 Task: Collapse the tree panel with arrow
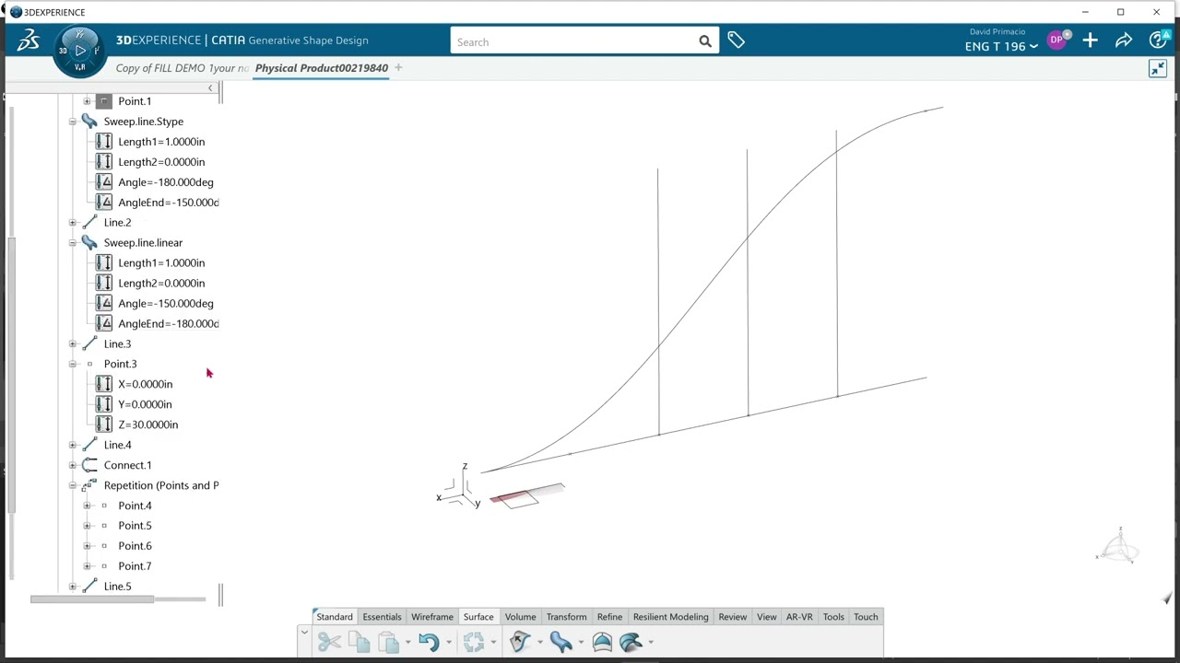click(210, 87)
